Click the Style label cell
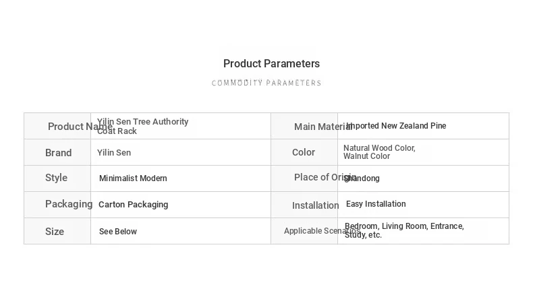Viewport: 533px width, 301px height. point(57,178)
